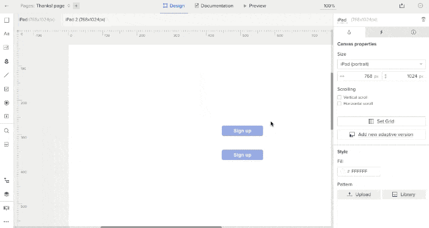This screenshot has width=429, height=228.
Task: Switch to the Design tab
Action: coord(174,6)
